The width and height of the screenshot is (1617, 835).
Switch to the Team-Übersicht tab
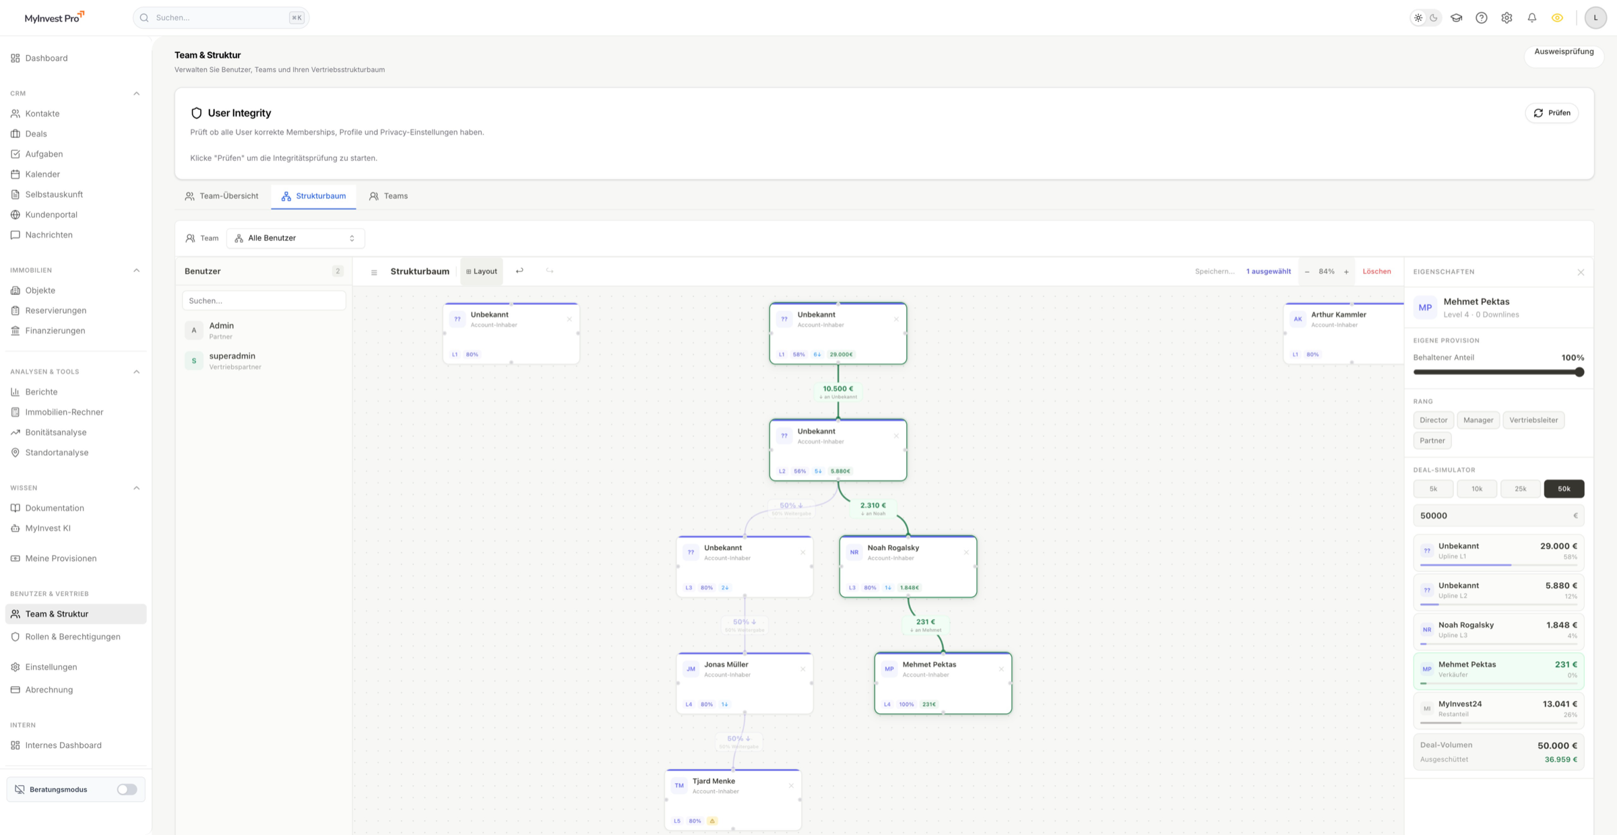222,196
